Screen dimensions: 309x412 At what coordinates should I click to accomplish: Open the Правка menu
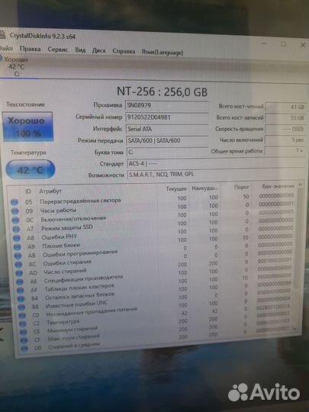pyautogui.click(x=30, y=49)
